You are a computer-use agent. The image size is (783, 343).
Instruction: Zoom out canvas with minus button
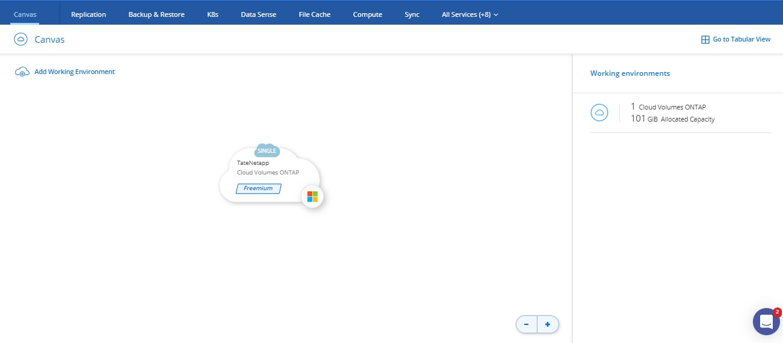527,324
